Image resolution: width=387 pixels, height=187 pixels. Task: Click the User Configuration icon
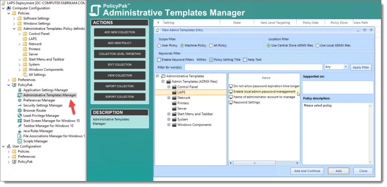tap(9, 147)
